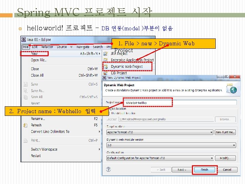Close the New Dynamic Web Project dialog
The height and width of the screenshot is (184, 245).
pyautogui.click(x=235, y=77)
